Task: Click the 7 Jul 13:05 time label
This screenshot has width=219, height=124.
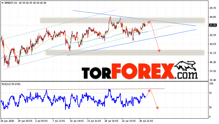Action: coord(59,121)
